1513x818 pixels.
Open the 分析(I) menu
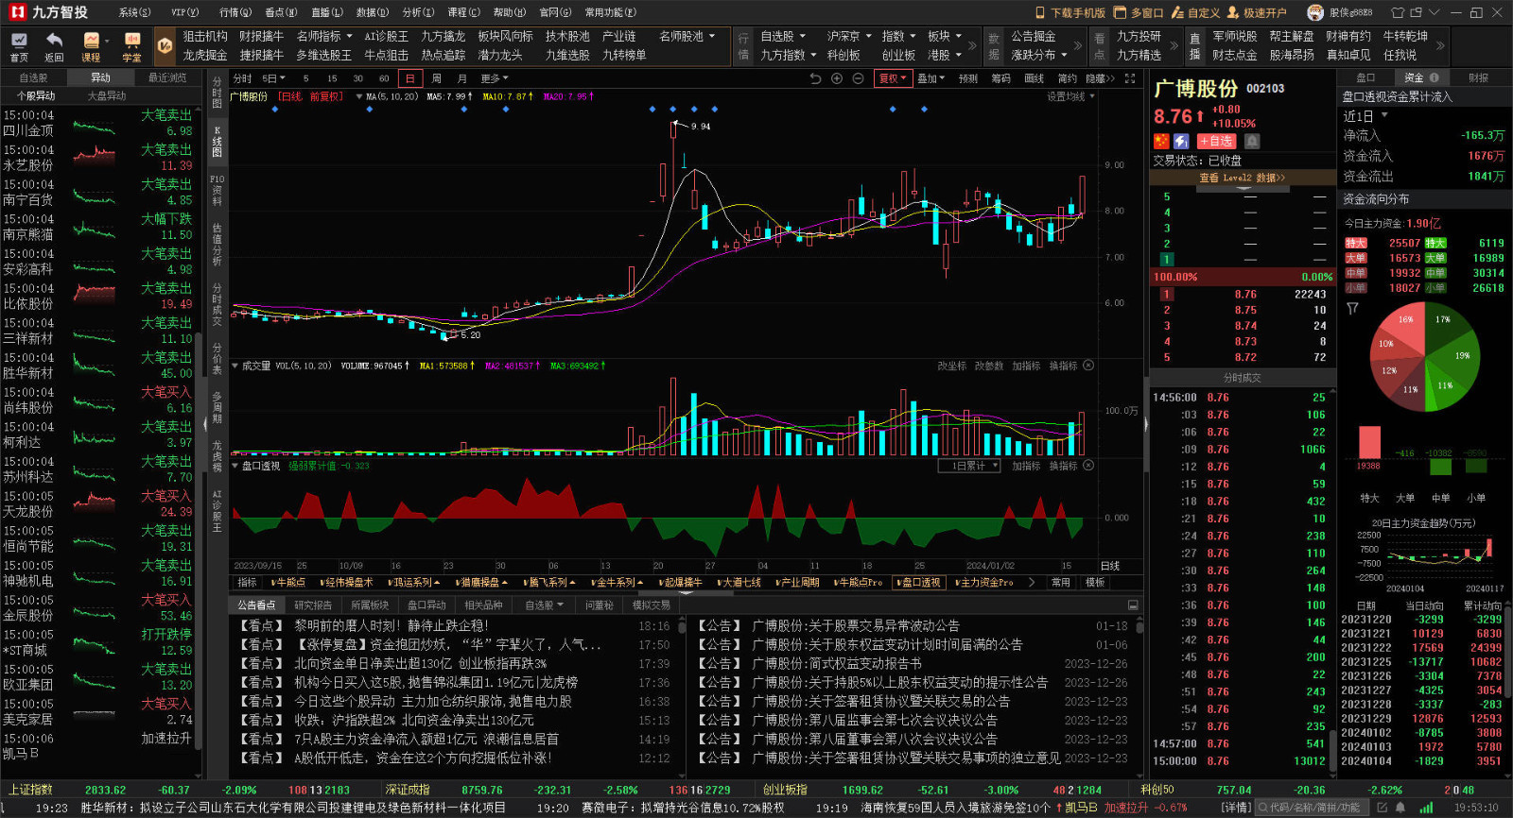pos(418,12)
